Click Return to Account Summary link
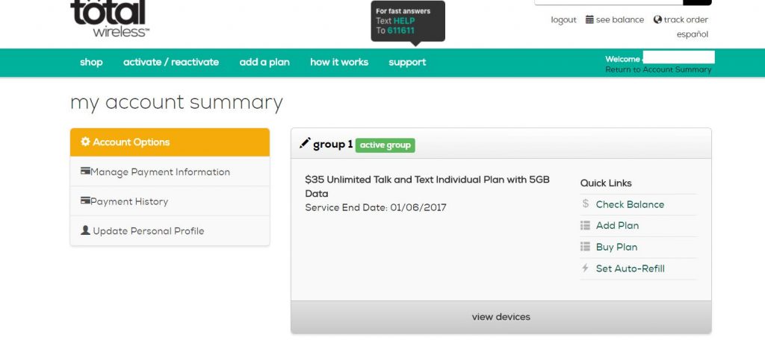The width and height of the screenshot is (765, 343). tap(658, 69)
